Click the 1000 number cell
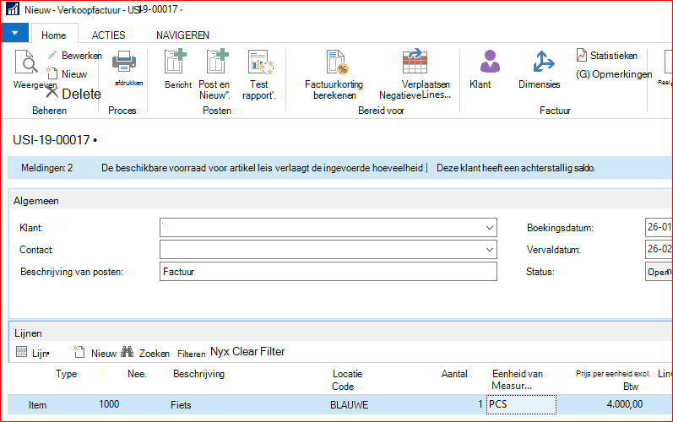This screenshot has height=422, width=673. coord(109,404)
